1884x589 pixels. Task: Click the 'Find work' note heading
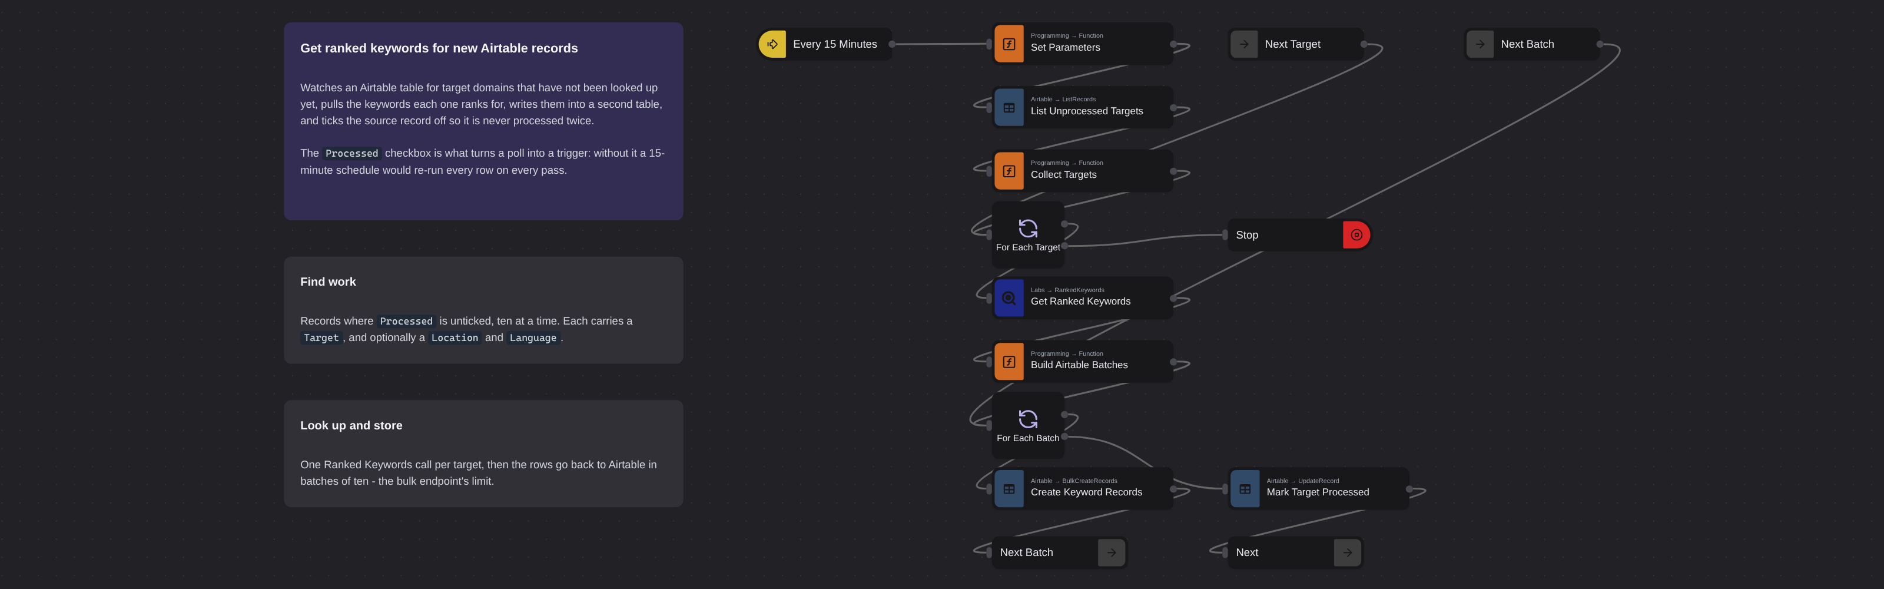point(328,282)
